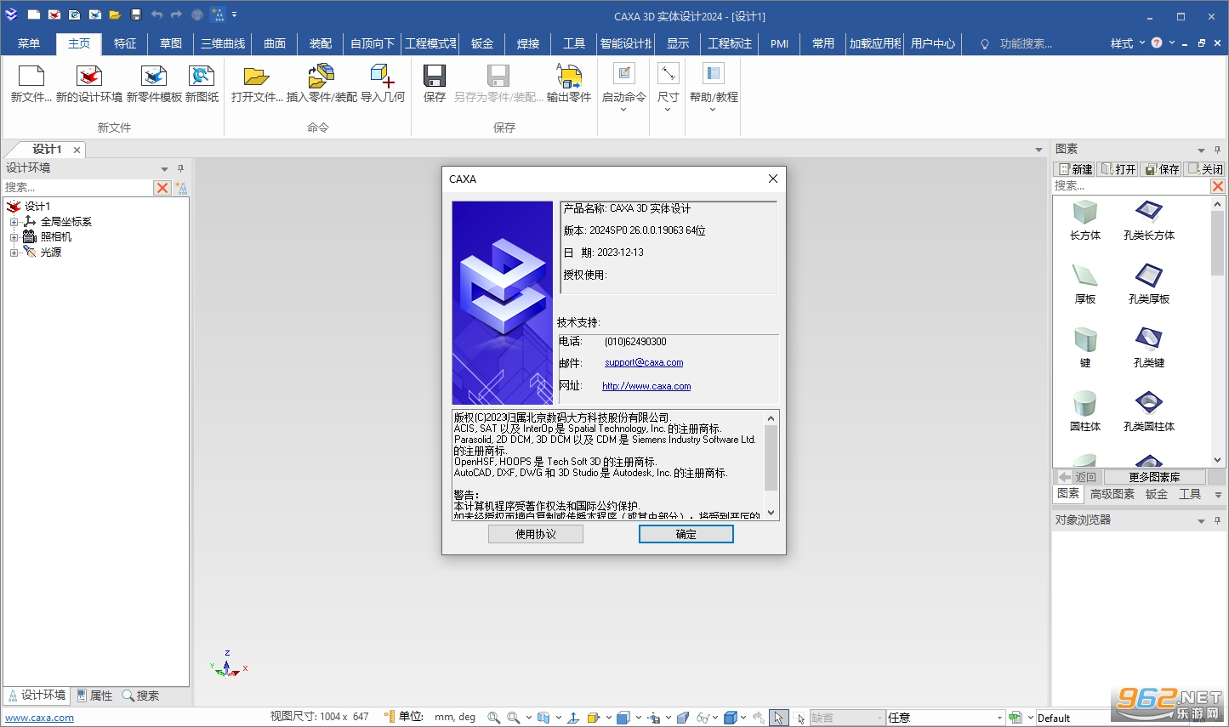Pick the 孔类长方体 catalog element
Viewport: 1229px width, 727px height.
click(x=1149, y=220)
